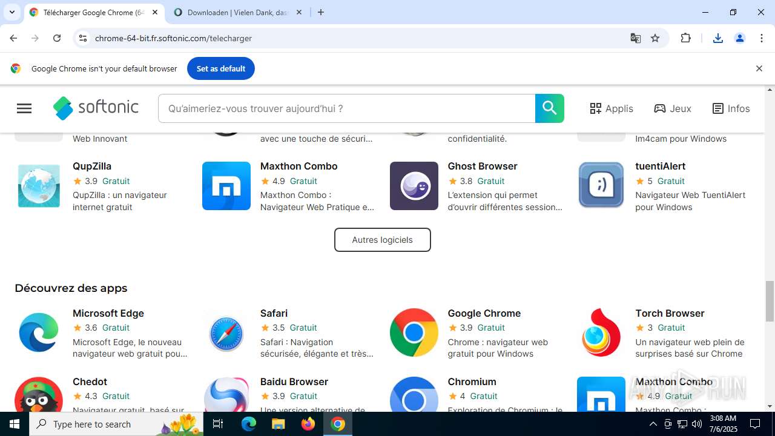Close the Télécharger Google Chrome tab
This screenshot has height=436, width=775.
point(155,12)
